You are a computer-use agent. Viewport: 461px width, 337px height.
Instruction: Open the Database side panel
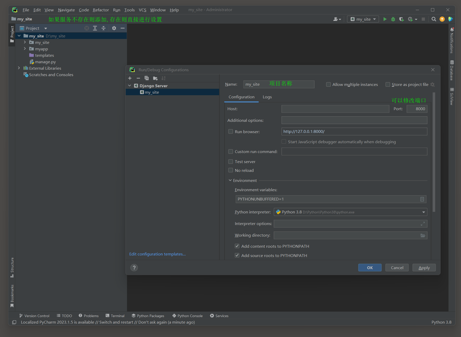pos(452,70)
